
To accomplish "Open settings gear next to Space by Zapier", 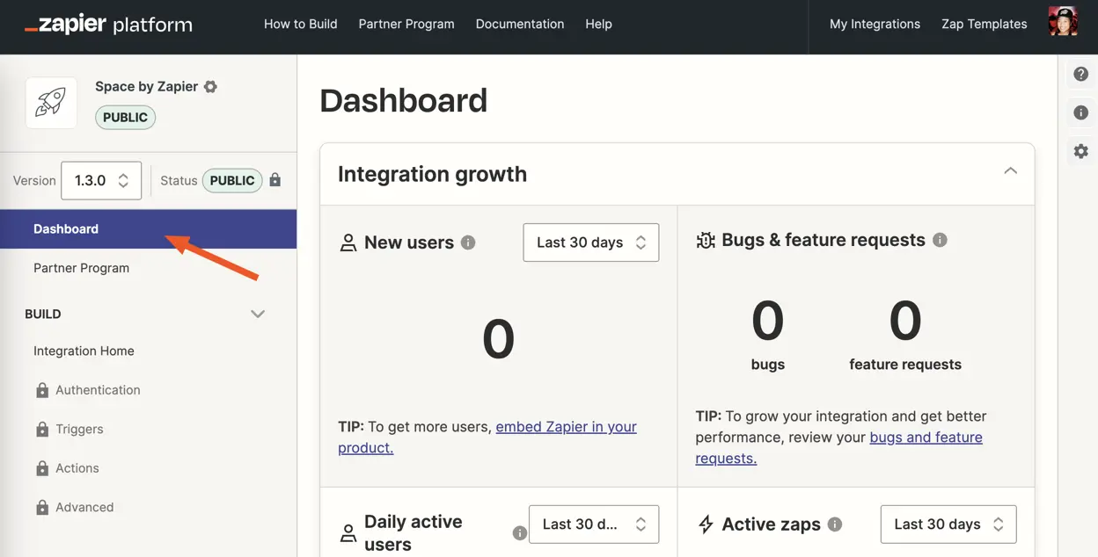I will [x=210, y=86].
